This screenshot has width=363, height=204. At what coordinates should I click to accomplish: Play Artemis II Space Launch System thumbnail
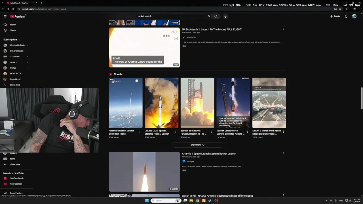pos(144,172)
